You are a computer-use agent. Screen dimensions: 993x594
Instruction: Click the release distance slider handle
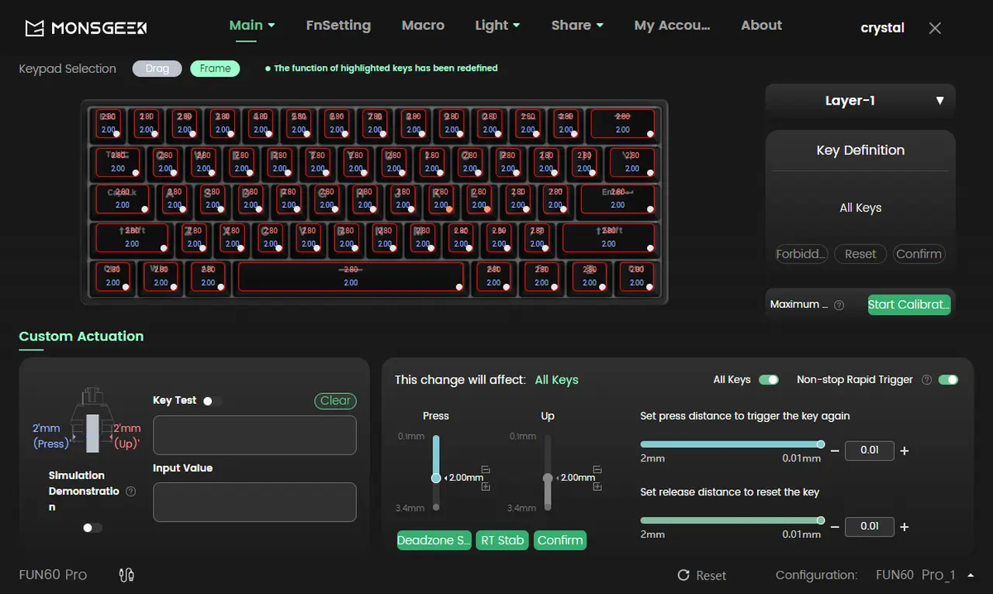pyautogui.click(x=821, y=520)
